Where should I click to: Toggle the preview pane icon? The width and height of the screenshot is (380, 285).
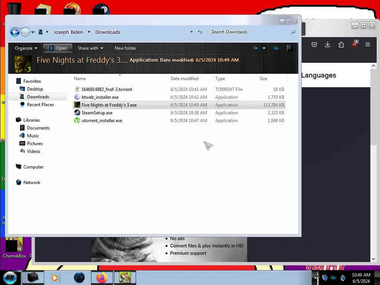[x=276, y=48]
